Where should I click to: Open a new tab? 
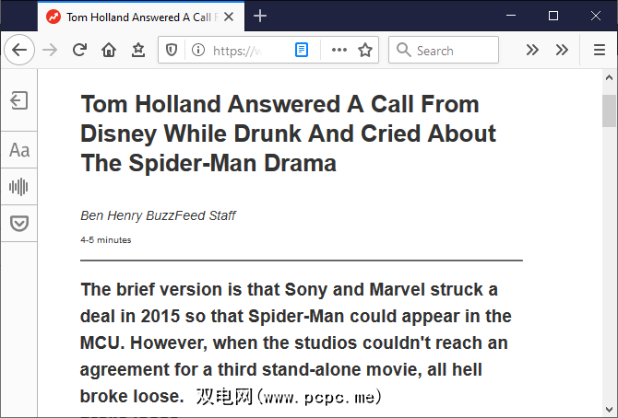260,16
